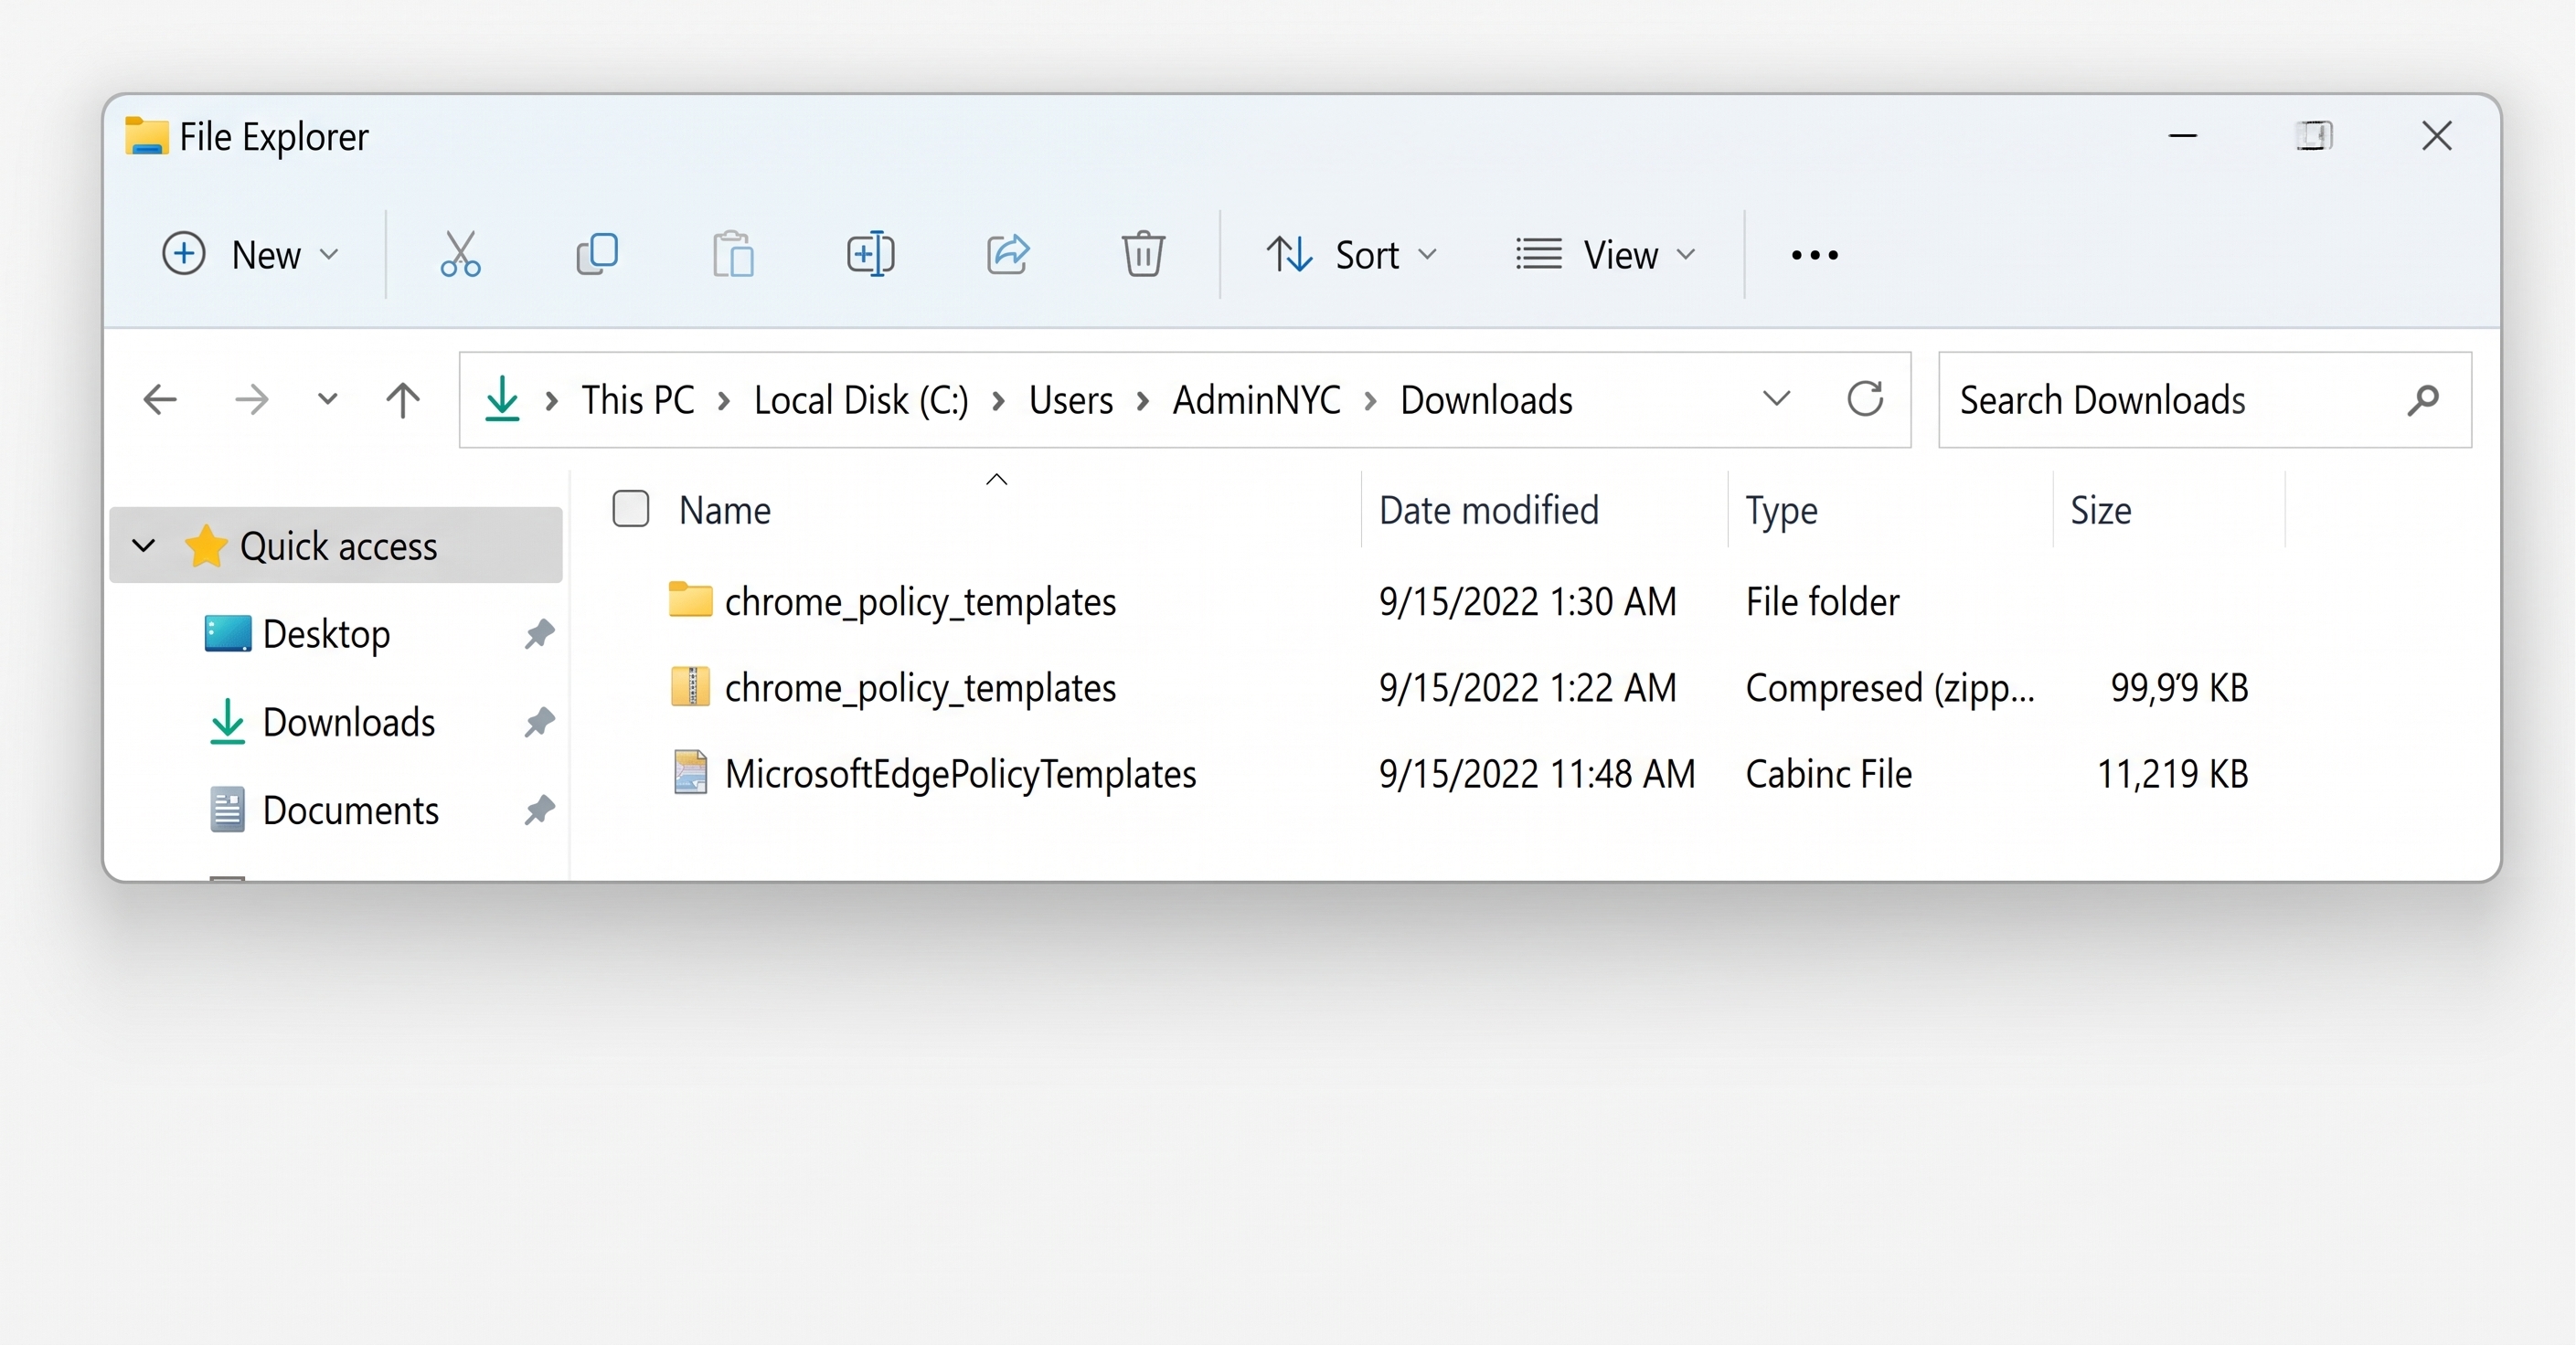Sort by the Size column header
2576x1345 pixels.
[2100, 510]
